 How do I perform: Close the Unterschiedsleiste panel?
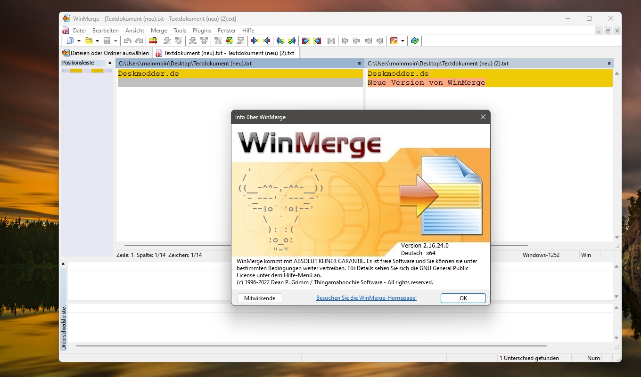click(63, 264)
